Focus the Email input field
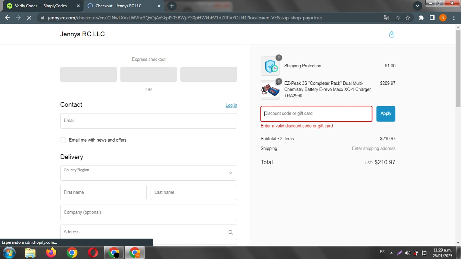The image size is (461, 259). click(x=148, y=121)
